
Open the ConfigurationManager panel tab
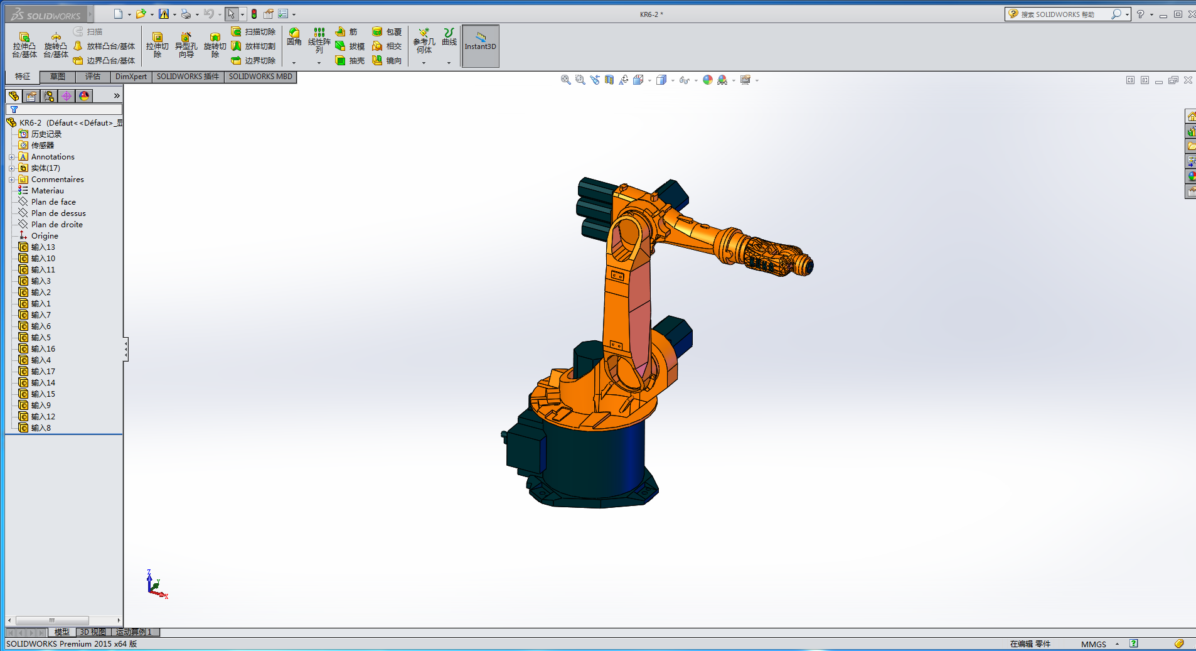coord(49,96)
